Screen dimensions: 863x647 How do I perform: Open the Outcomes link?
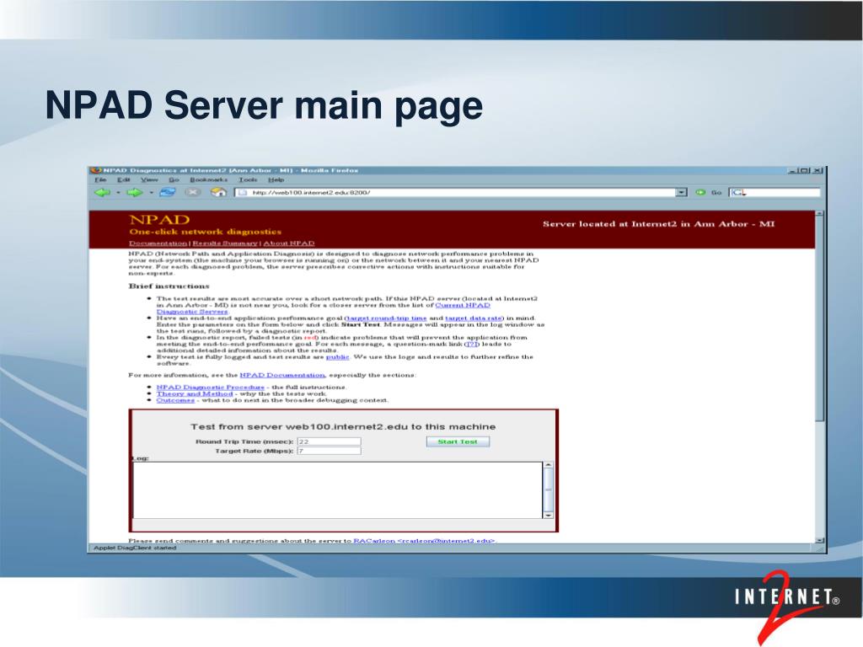click(175, 400)
